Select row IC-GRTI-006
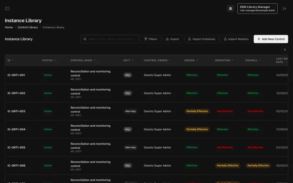Screen dimensions: 293x183 coord(146,166)
